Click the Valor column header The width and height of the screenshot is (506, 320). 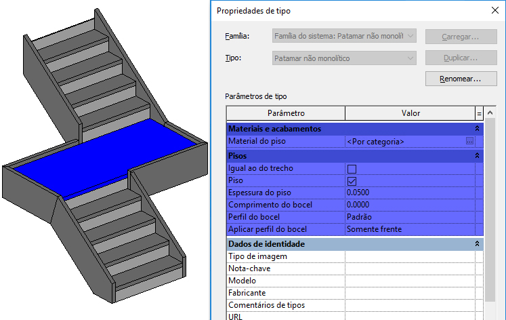click(x=410, y=113)
